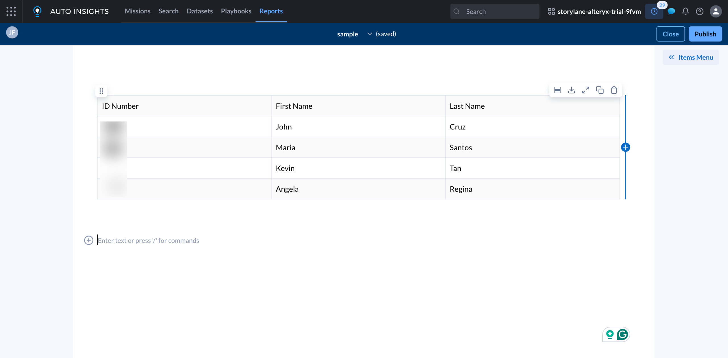Add column with blue plus button
Image resolution: width=728 pixels, height=358 pixels.
click(x=625, y=147)
